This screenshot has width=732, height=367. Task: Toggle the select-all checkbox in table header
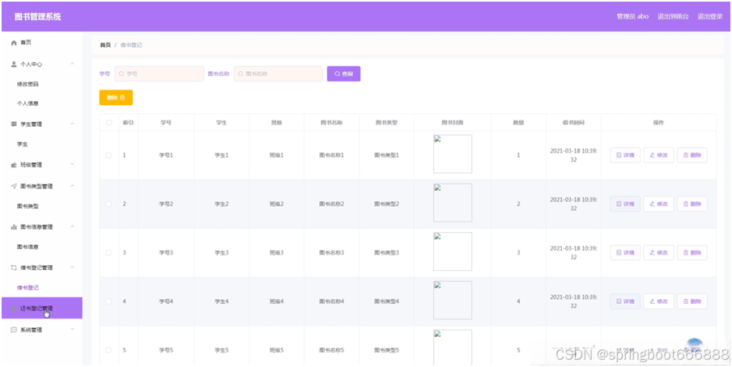pos(109,123)
